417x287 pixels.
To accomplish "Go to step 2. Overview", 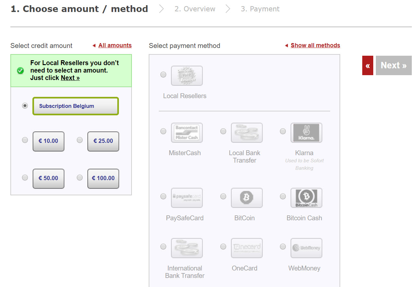I will (x=195, y=9).
